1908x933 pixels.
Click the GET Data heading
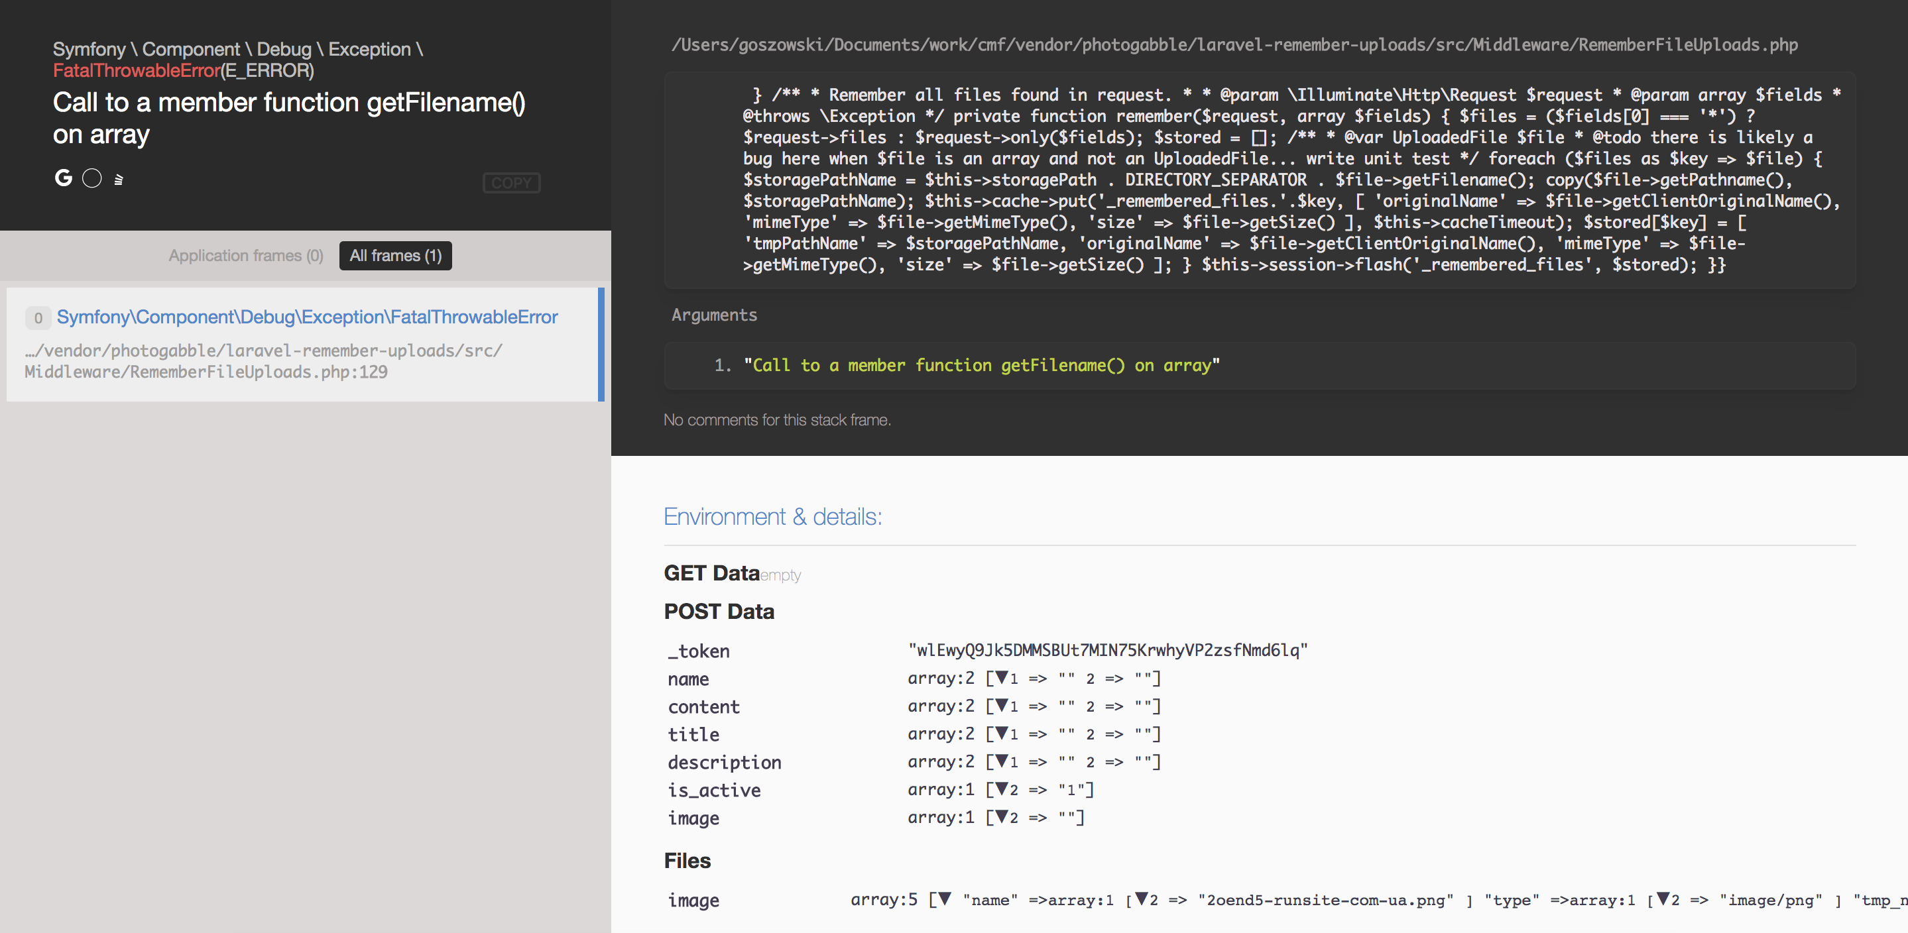tap(712, 573)
